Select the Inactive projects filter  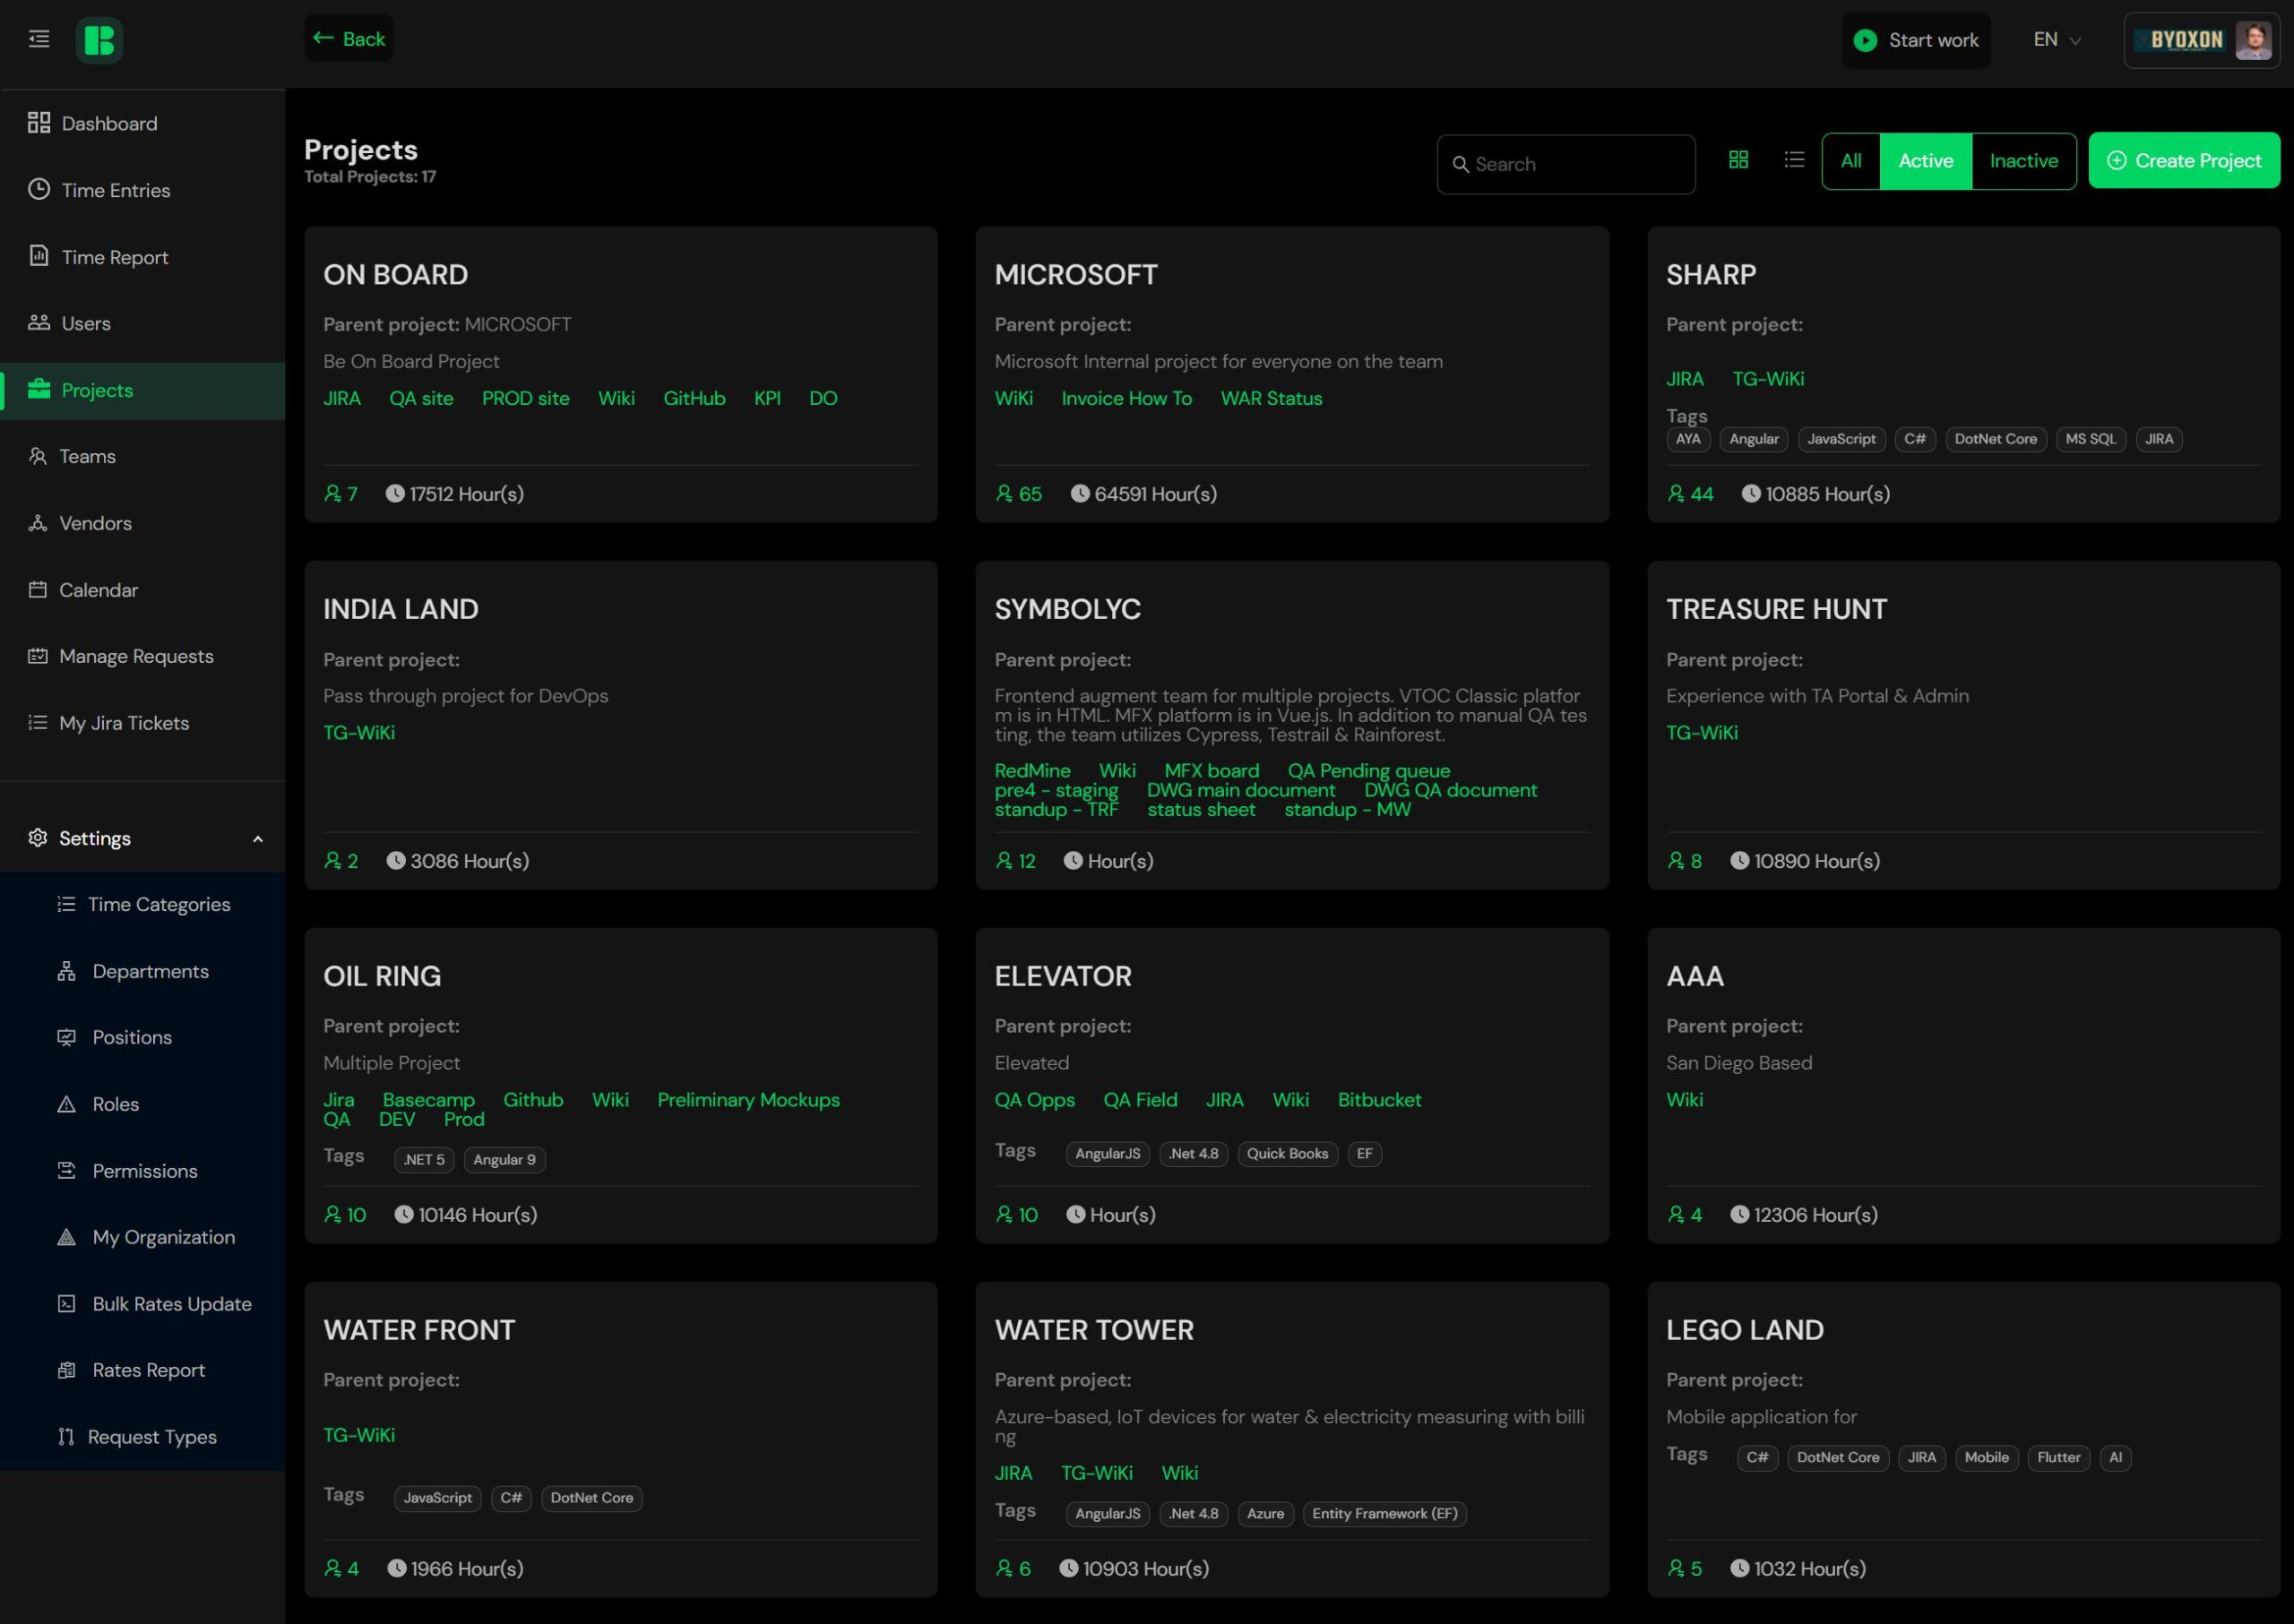2024,161
